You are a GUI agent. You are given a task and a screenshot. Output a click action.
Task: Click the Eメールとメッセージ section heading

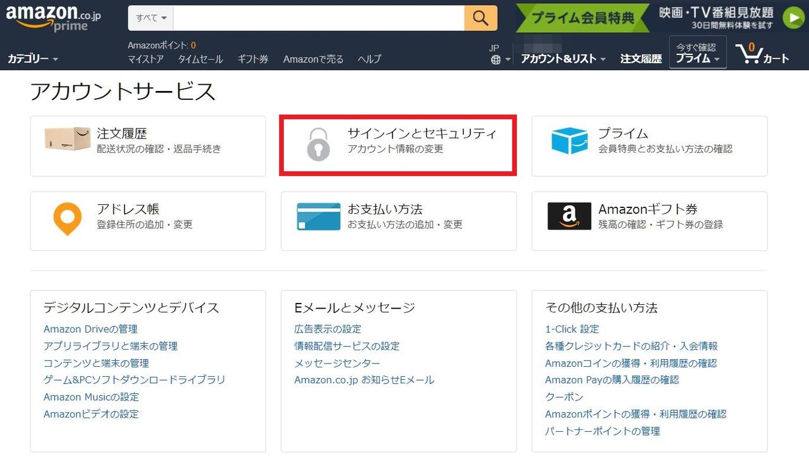tap(355, 308)
